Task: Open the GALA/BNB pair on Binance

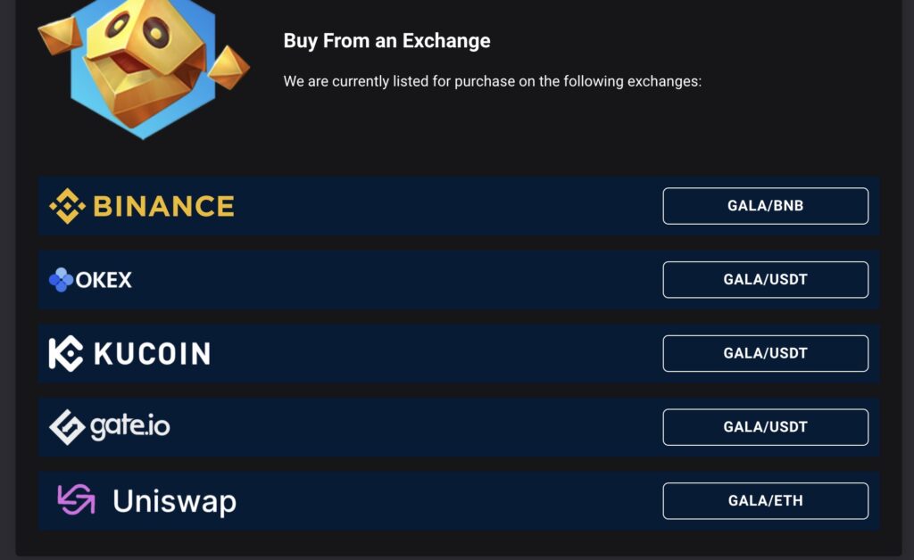Action: (765, 206)
